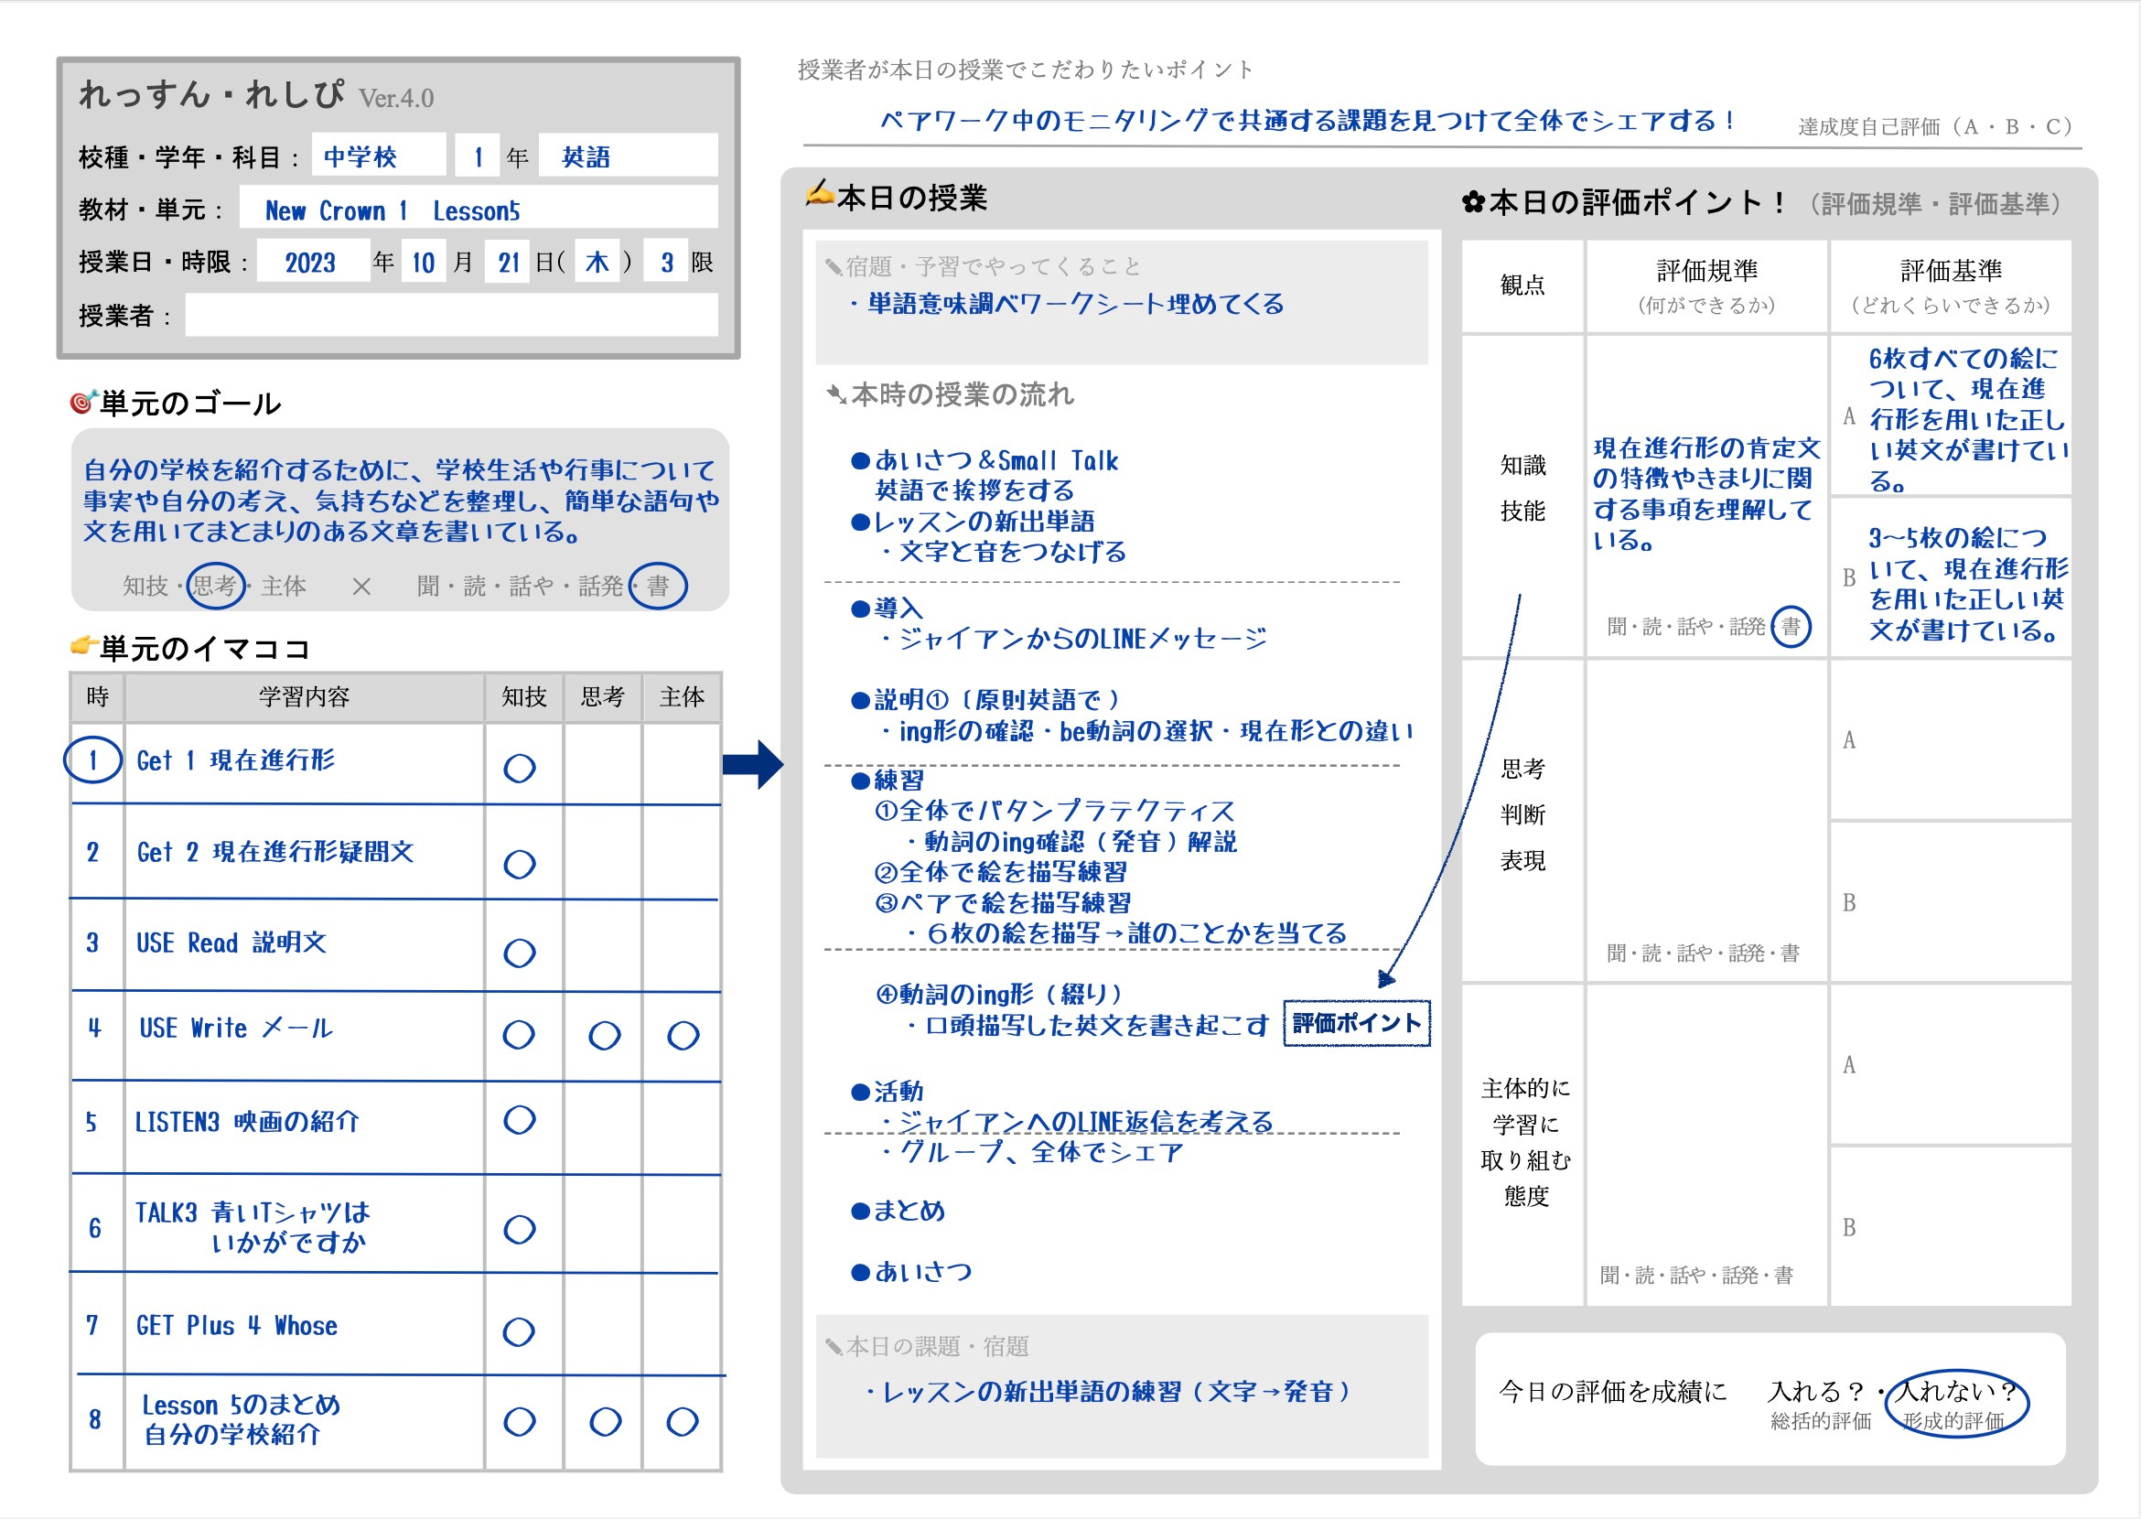Toggle the 知技 circle for LISTEN3 映画の紹介
2141x1519 pixels.
click(519, 1119)
